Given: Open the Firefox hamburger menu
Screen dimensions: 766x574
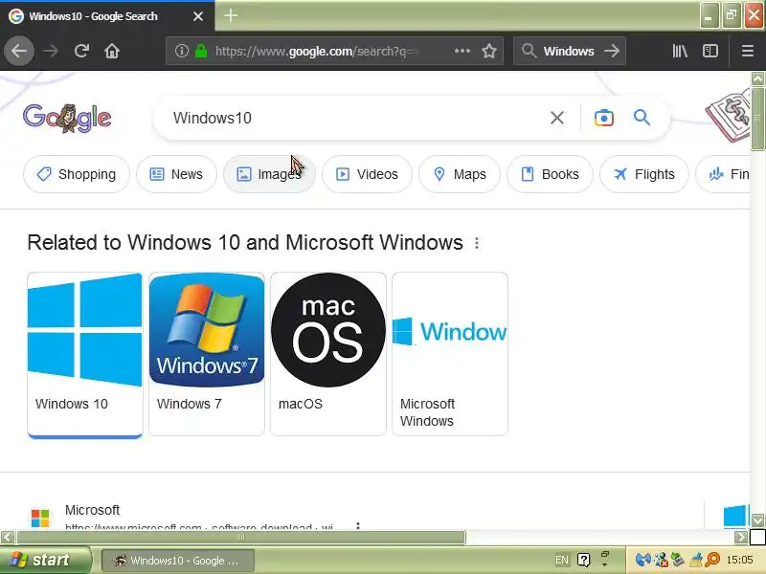Looking at the screenshot, I should [x=748, y=51].
